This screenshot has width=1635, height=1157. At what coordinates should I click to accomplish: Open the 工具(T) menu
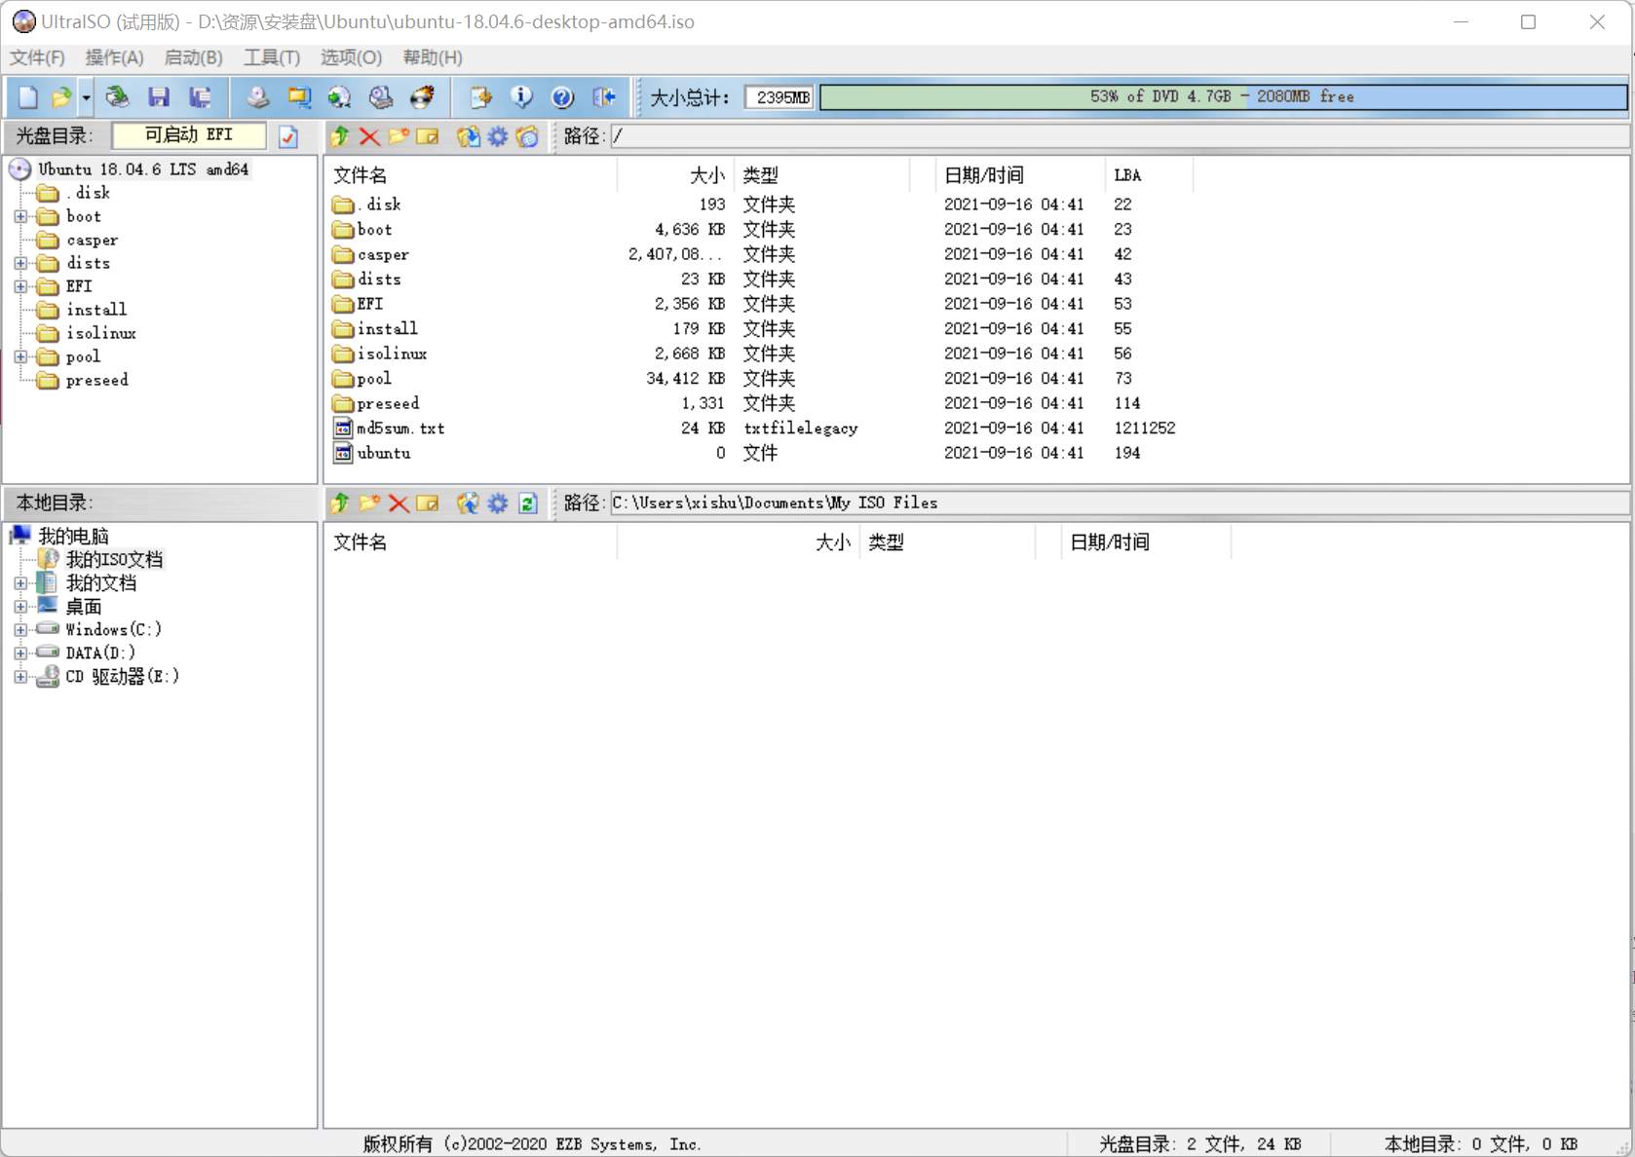coord(272,57)
